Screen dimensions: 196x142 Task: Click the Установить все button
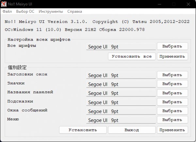[x=132, y=56]
